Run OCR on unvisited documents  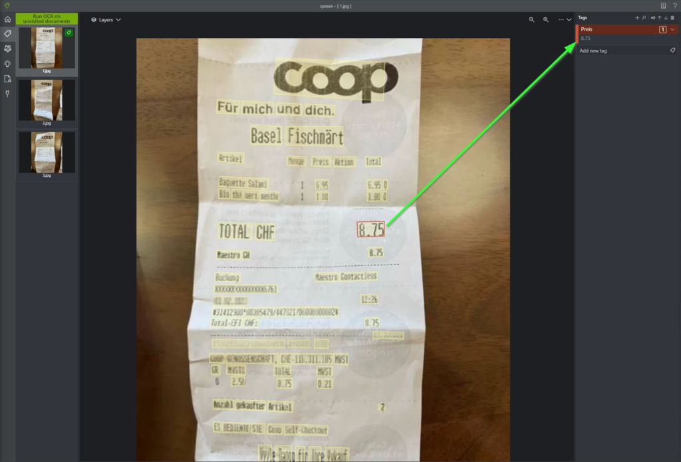47,19
